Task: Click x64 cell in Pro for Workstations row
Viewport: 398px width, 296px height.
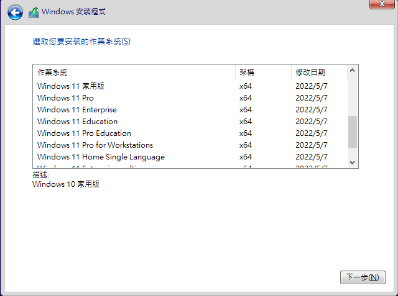Action: click(246, 145)
